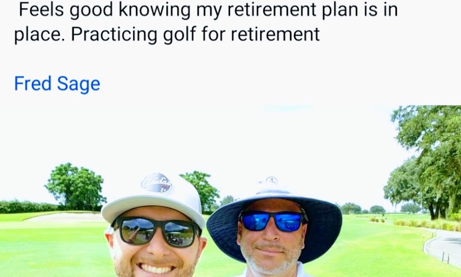Viewport: 461px width, 277px height.
Task: Click the word 'golf' in the post text
Action: click(x=179, y=35)
